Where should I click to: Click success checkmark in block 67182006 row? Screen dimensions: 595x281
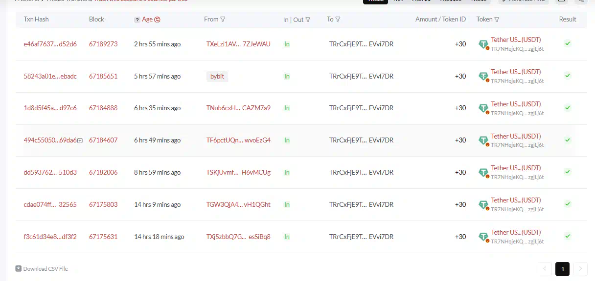click(568, 172)
